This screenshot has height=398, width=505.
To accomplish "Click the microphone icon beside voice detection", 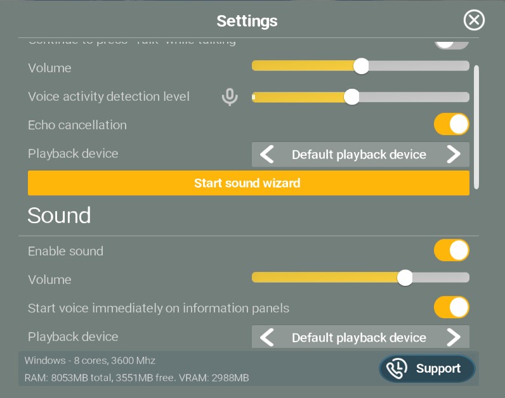I will point(230,97).
